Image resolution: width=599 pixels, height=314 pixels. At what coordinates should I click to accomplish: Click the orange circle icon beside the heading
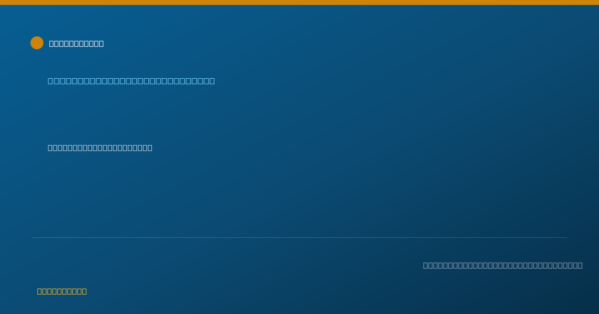[37, 43]
